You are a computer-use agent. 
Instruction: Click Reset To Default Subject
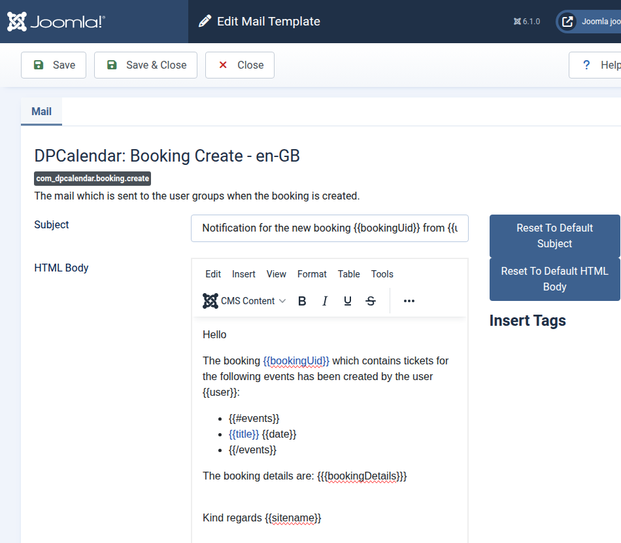click(554, 236)
